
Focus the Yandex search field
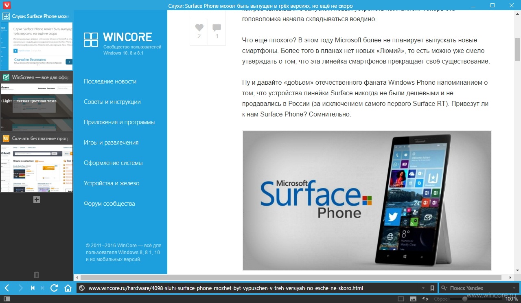[x=478, y=288]
